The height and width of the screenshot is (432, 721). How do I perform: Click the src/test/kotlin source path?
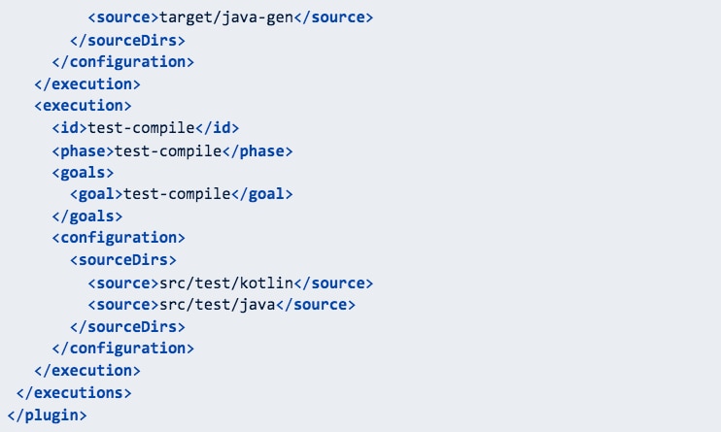tap(226, 283)
